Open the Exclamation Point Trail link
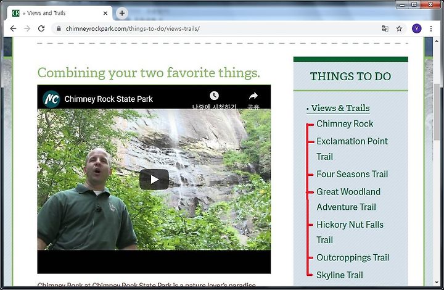 pos(352,149)
